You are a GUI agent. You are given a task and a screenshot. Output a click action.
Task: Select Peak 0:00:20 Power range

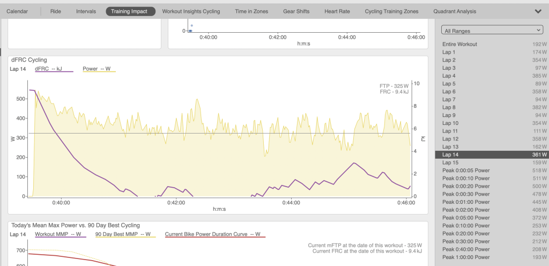pos(492,186)
